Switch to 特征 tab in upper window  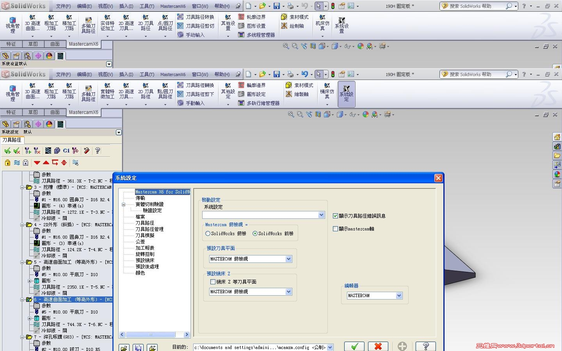click(x=11, y=44)
